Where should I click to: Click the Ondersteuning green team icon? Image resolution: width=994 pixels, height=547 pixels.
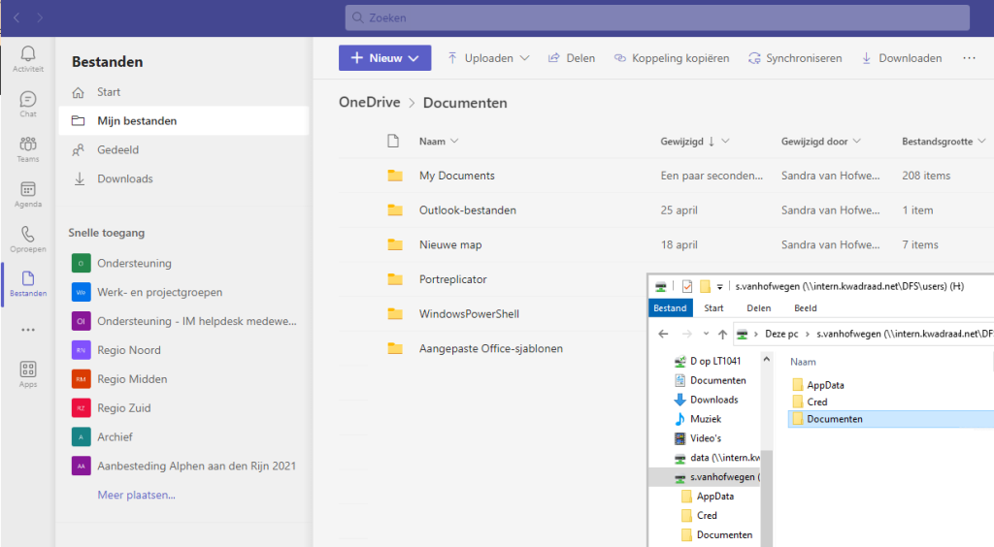(82, 263)
